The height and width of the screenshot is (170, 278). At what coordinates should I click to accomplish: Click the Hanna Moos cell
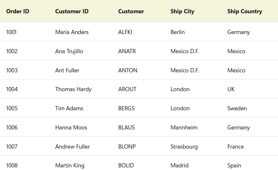71,127
